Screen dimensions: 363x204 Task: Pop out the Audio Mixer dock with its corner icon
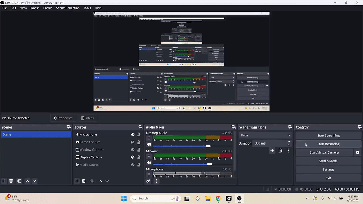(234, 127)
